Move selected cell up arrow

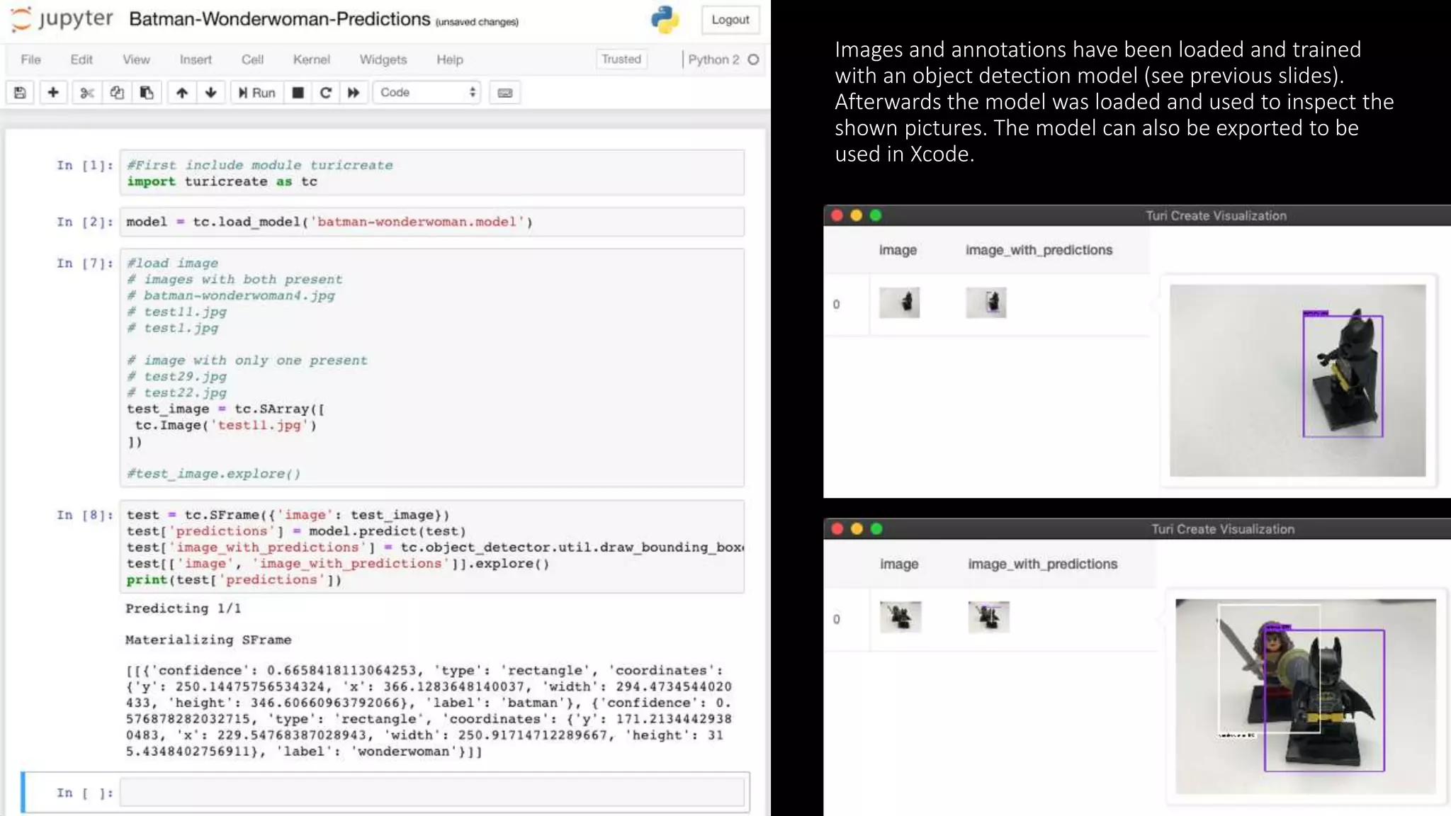(182, 93)
